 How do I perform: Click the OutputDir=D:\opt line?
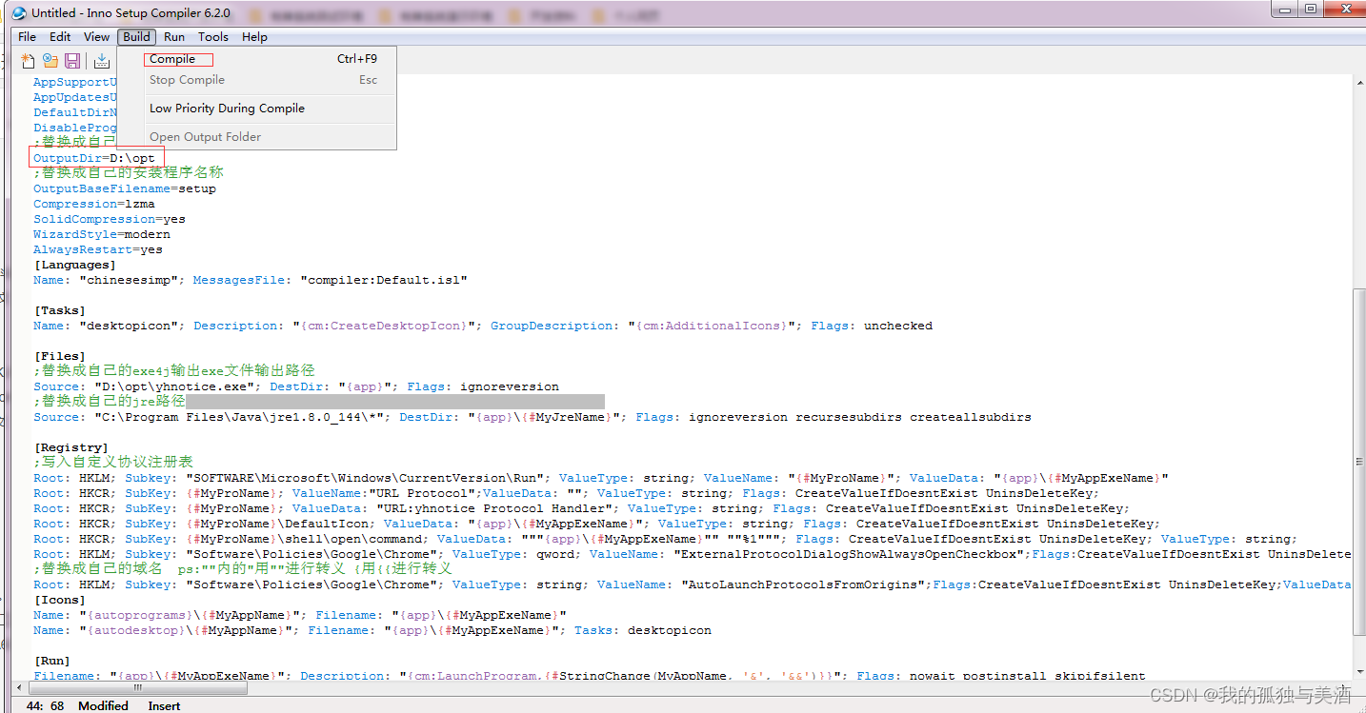point(94,158)
